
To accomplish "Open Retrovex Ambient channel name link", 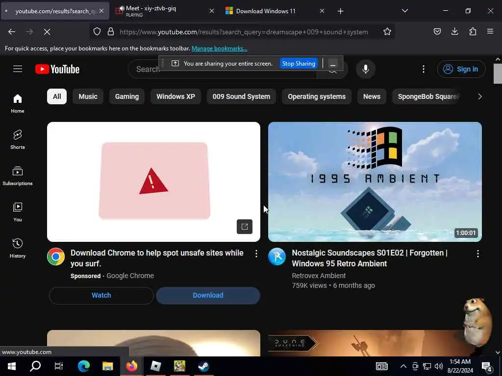I will point(319,276).
